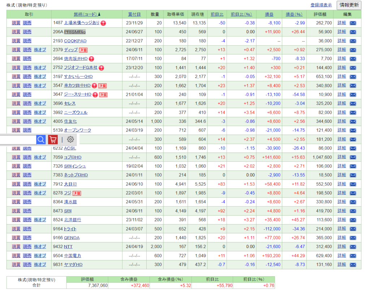Click the 登録順表示 link

coord(321,5)
